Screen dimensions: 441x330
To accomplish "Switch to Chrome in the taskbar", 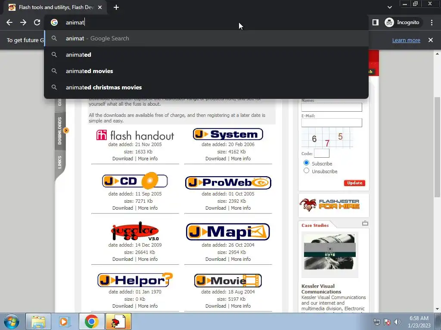I will [91, 321].
